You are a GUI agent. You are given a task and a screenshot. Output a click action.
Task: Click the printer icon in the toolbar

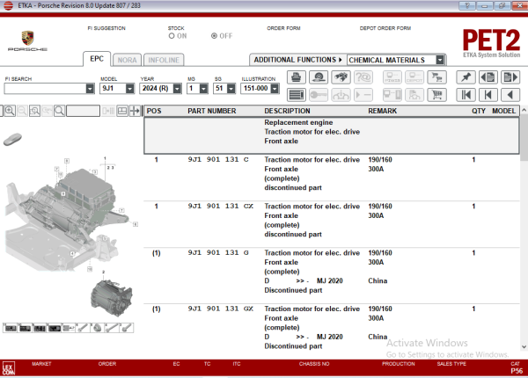(296, 77)
